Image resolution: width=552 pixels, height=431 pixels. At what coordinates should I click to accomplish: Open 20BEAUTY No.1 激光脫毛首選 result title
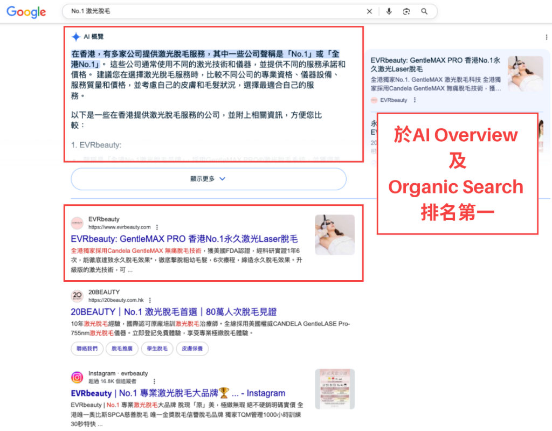pos(174,312)
